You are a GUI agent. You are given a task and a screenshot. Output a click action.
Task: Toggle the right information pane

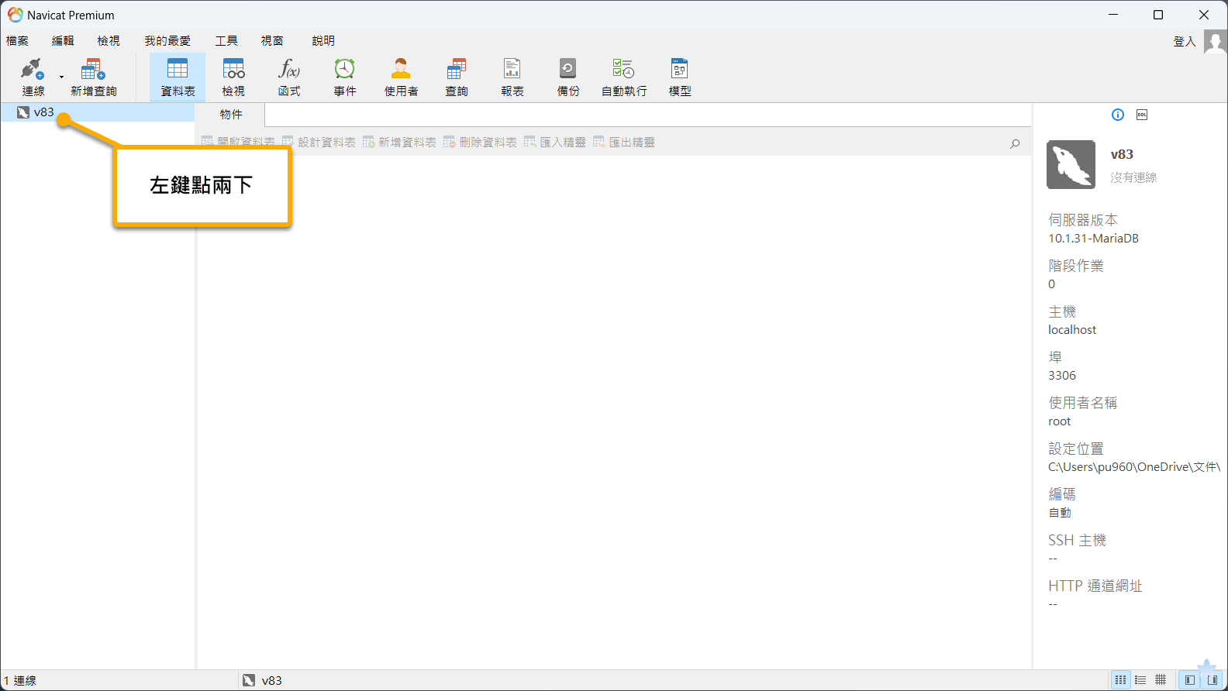tap(1212, 680)
